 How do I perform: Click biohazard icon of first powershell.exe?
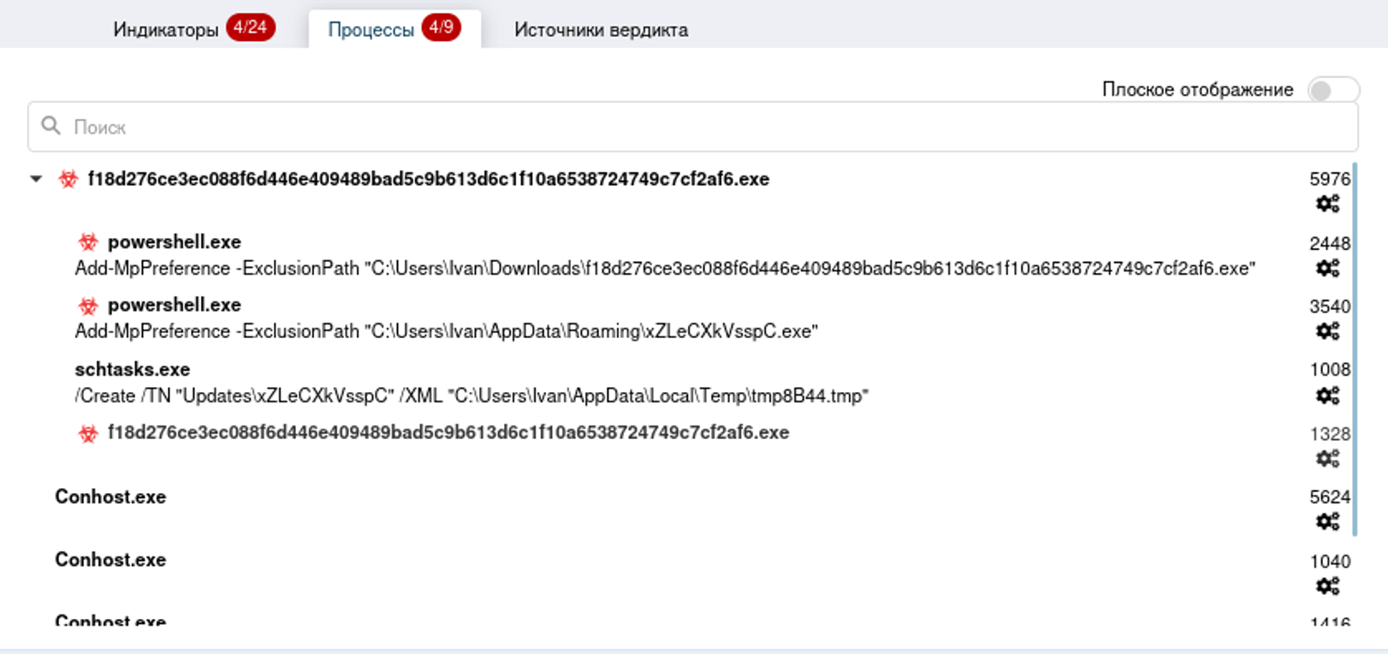coord(87,242)
